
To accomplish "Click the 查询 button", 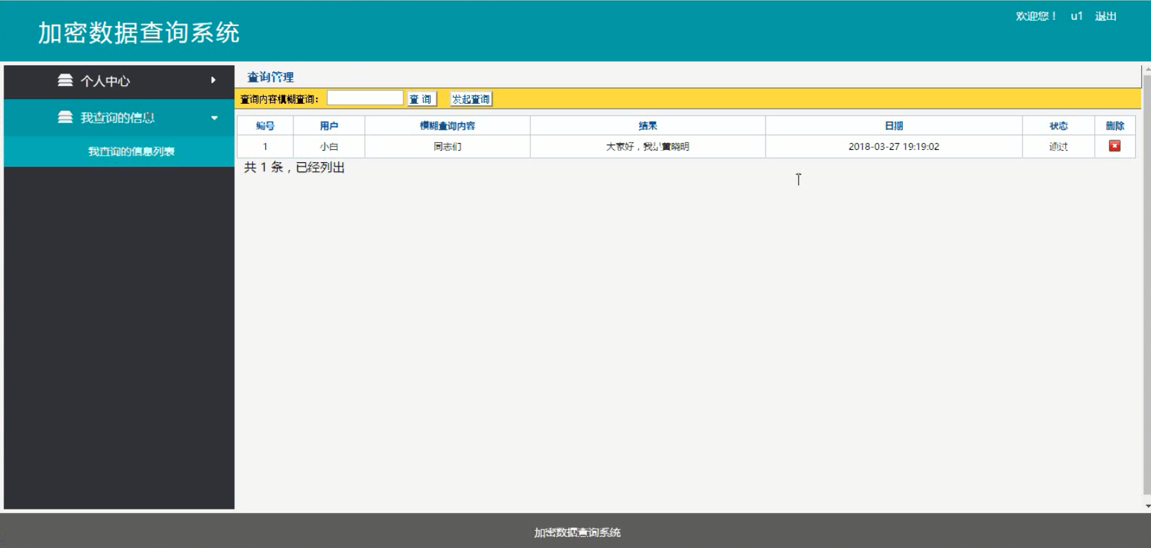I will 421,99.
